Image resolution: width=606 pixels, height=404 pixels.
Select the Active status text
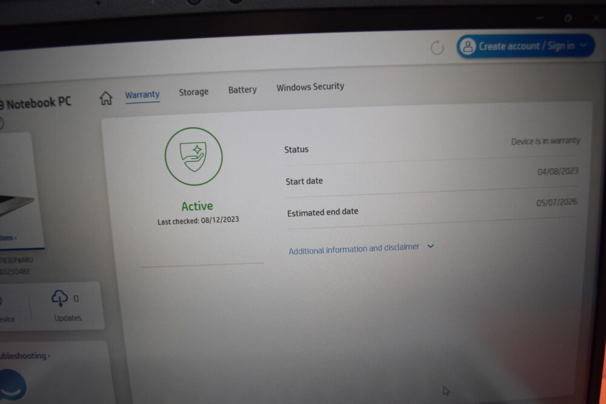[x=197, y=207]
